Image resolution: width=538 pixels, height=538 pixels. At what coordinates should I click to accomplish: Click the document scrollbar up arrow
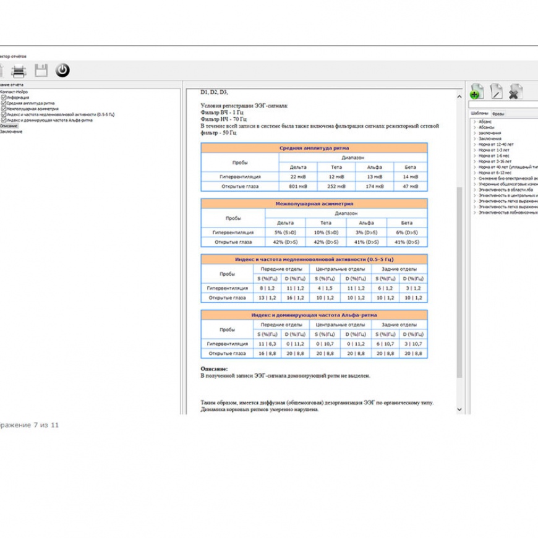(x=459, y=96)
